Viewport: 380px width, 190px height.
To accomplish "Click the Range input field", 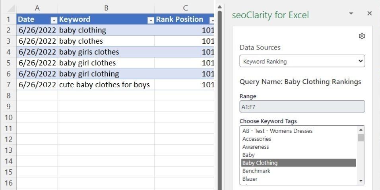I will click(x=302, y=107).
